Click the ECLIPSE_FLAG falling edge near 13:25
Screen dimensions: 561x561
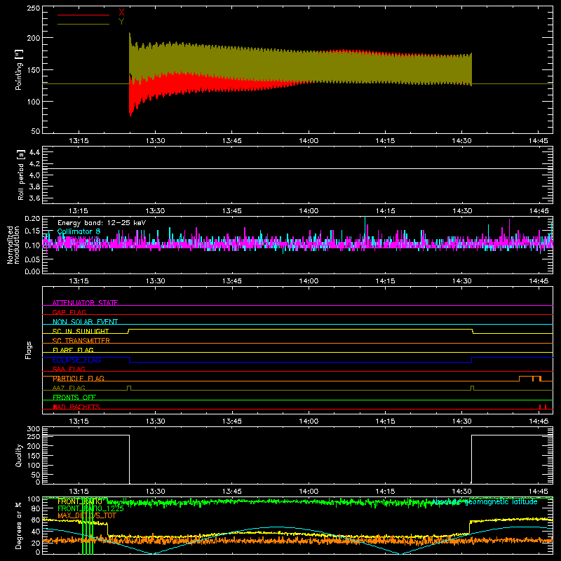(x=129, y=360)
